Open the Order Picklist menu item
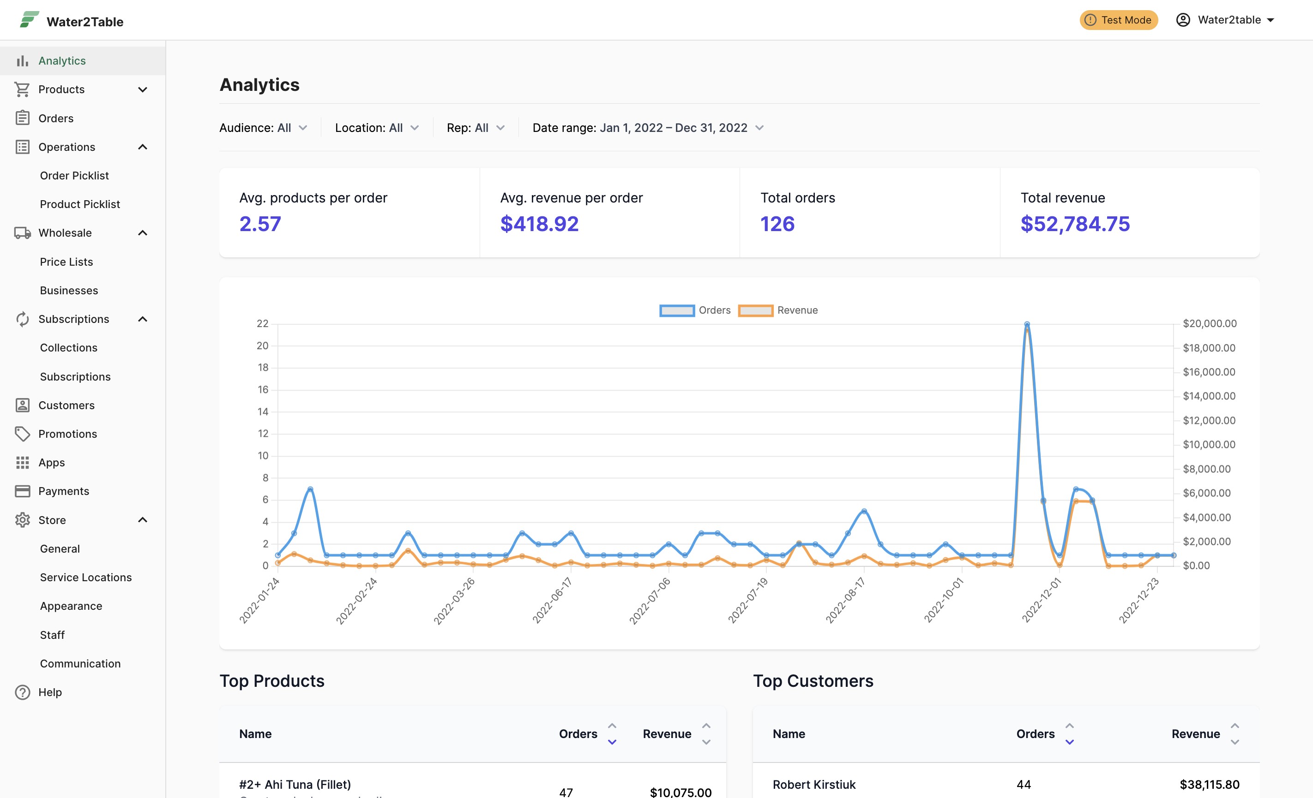Image resolution: width=1313 pixels, height=798 pixels. click(x=74, y=176)
